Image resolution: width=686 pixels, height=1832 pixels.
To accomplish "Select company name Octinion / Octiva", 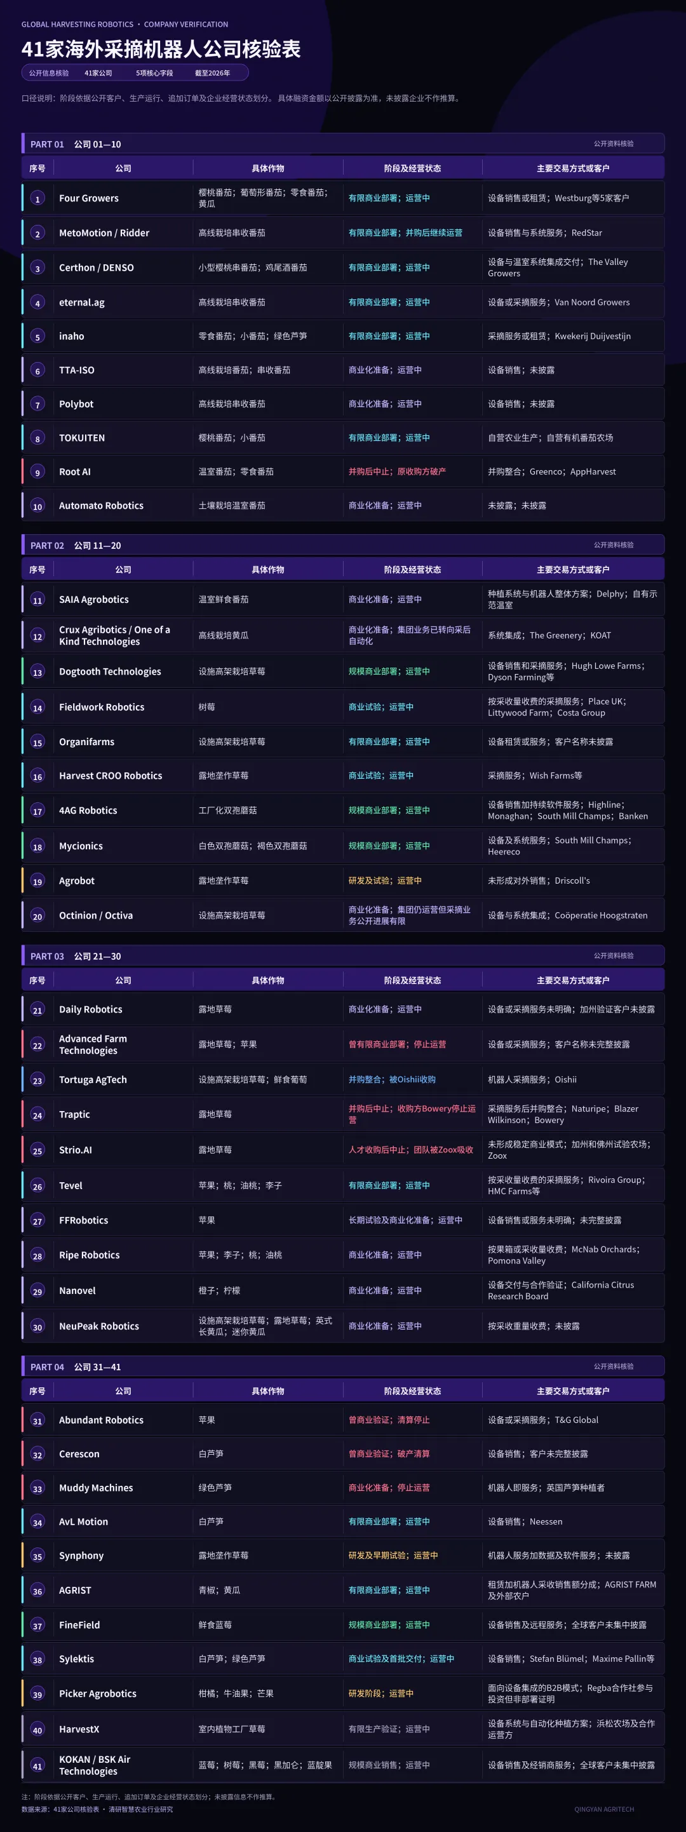I will coord(96,916).
